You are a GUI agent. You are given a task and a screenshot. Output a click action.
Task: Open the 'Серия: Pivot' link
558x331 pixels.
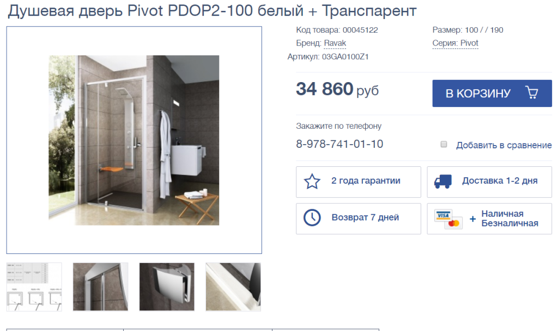point(455,43)
